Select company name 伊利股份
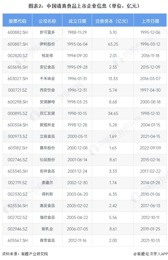168x260 pixels. pyautogui.click(x=47, y=44)
